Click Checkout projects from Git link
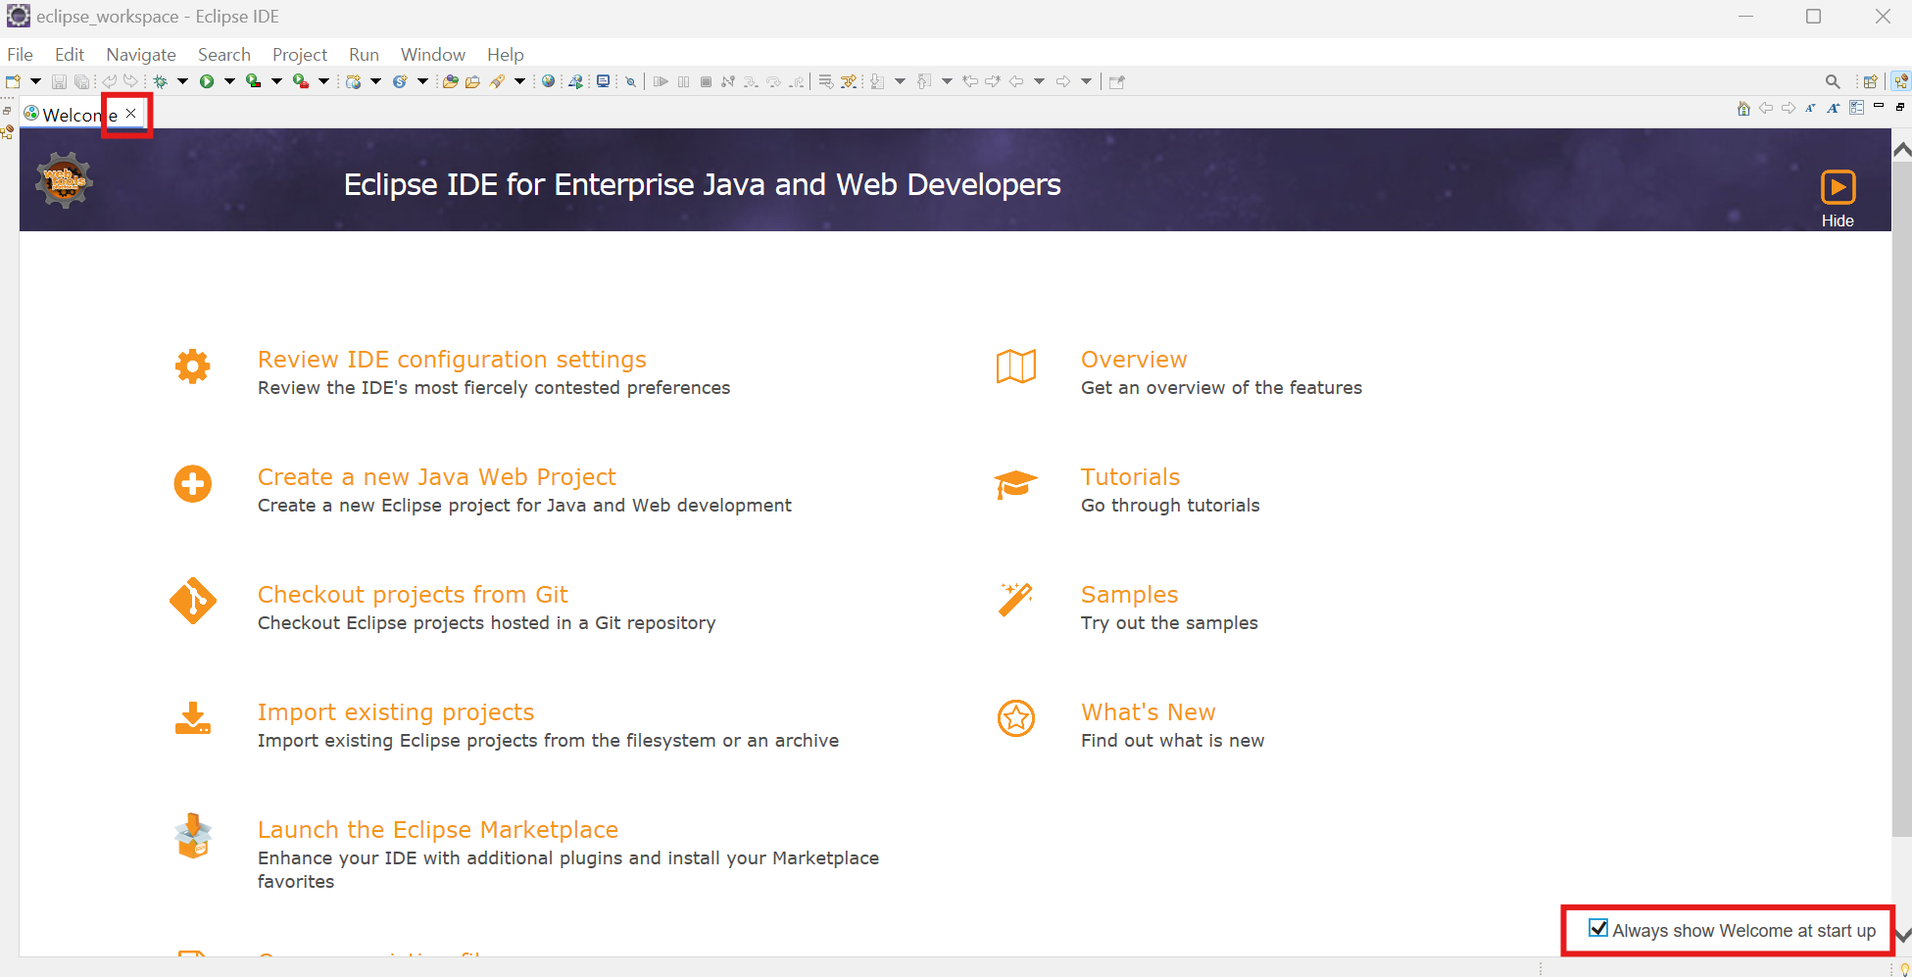This screenshot has height=977, width=1912. point(413,595)
